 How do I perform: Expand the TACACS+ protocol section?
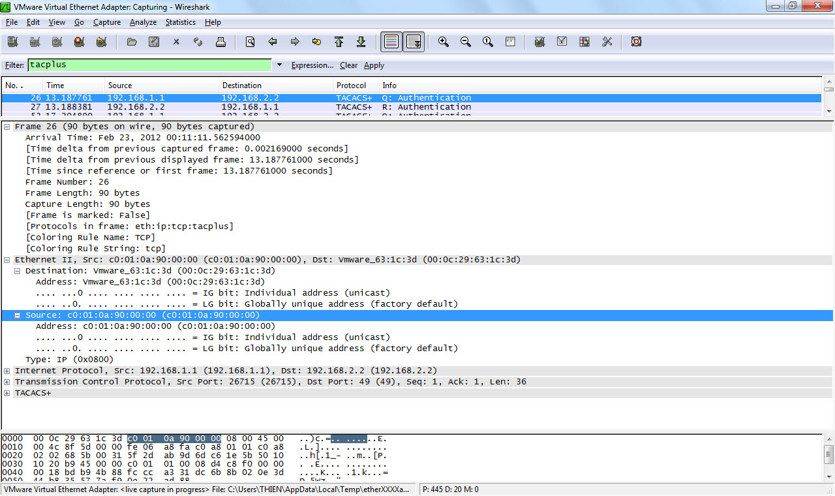click(x=7, y=393)
